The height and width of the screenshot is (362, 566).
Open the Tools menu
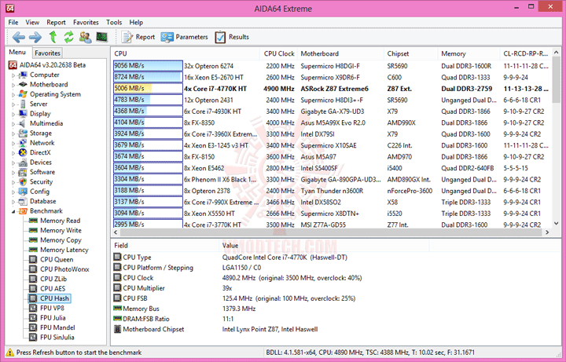pos(114,22)
